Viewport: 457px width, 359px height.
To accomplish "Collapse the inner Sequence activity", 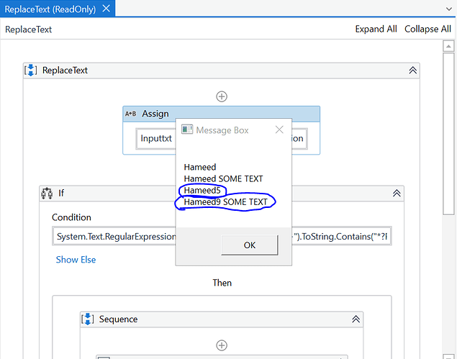I will pos(356,319).
